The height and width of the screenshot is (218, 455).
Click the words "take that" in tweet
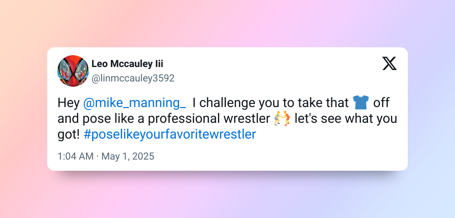click(323, 103)
